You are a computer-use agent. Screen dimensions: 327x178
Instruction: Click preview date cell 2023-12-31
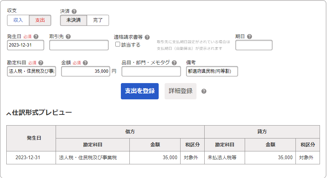tap(31, 158)
